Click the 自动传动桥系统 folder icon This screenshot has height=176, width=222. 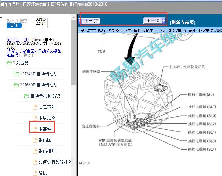(x=27, y=96)
